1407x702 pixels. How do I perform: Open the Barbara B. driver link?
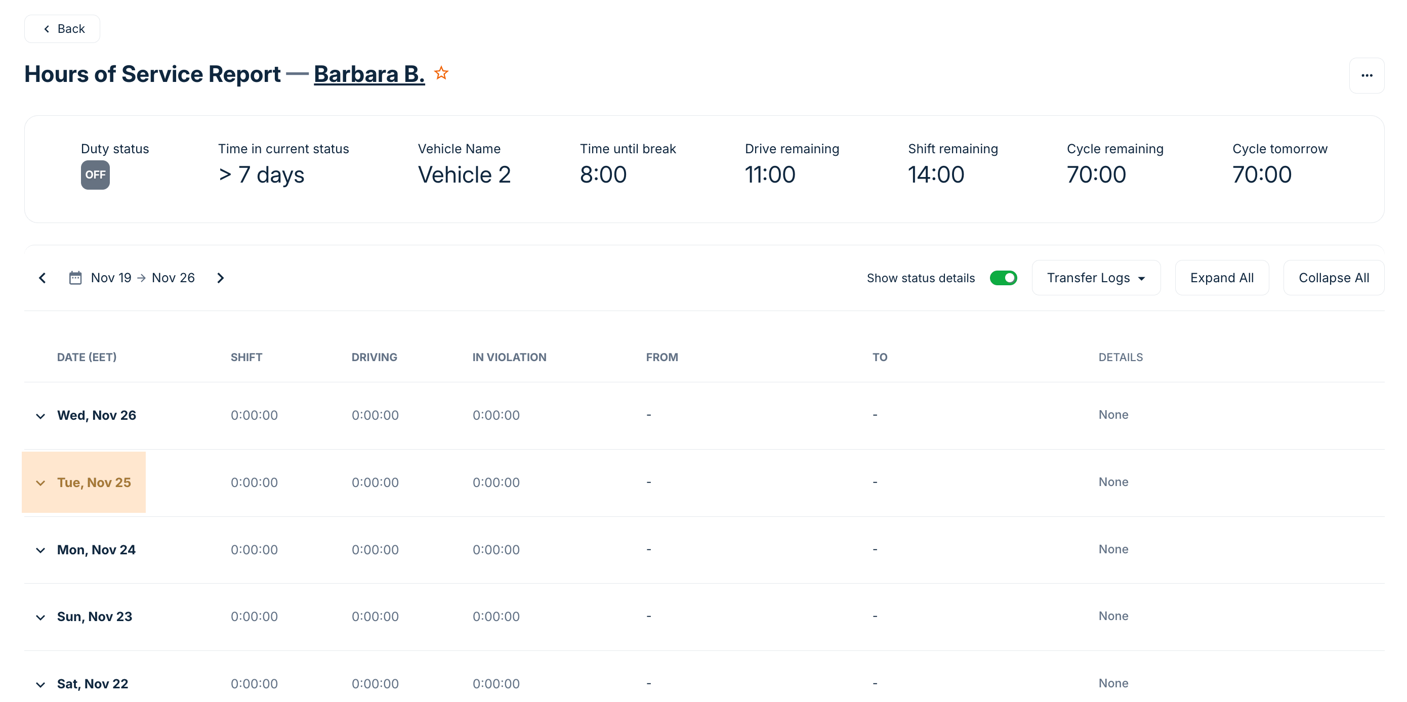368,74
